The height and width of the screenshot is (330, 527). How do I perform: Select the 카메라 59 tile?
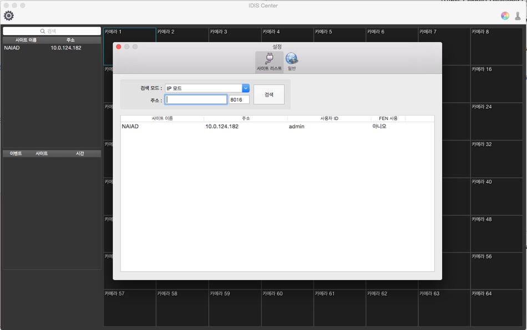coord(235,308)
